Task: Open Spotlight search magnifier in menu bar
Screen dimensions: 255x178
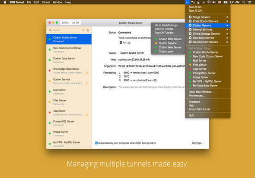Action: [244, 2]
